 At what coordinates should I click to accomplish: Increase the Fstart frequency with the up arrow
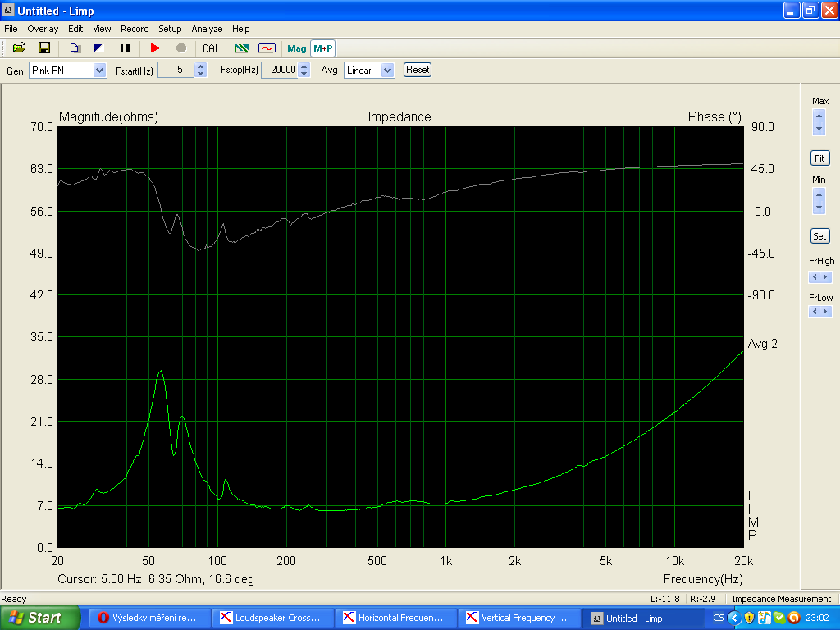click(200, 66)
